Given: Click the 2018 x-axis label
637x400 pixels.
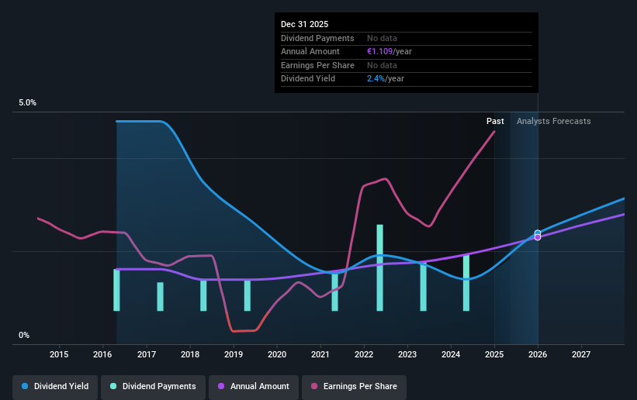Looking at the screenshot, I should coord(190,354).
